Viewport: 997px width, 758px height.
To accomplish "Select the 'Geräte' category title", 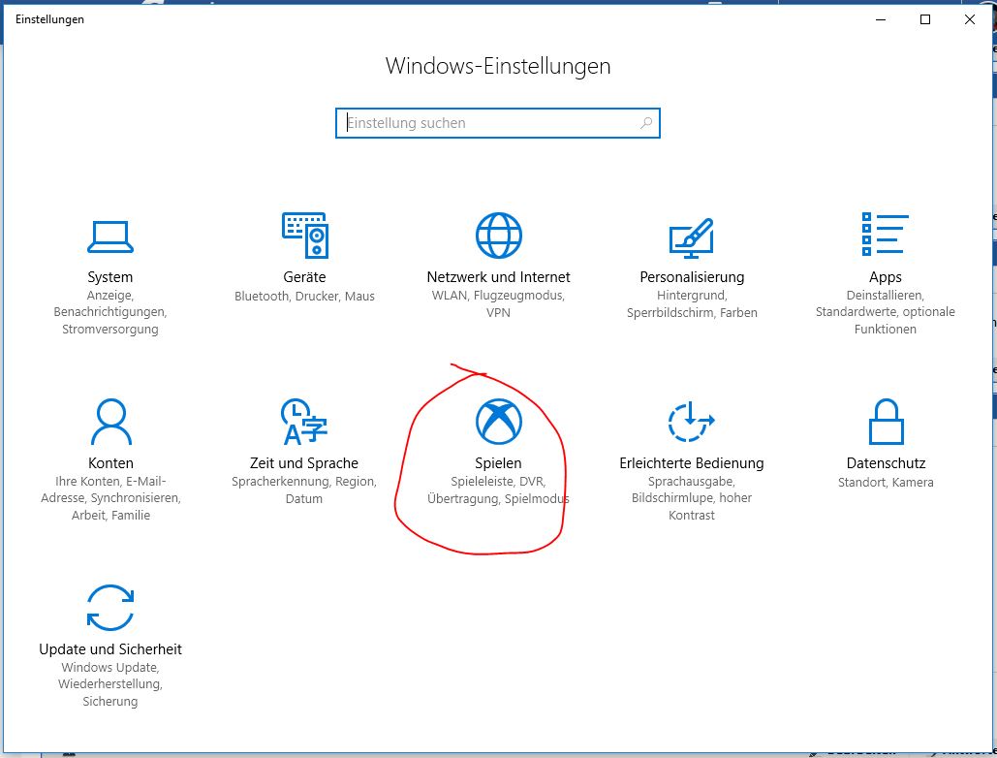I will point(304,277).
